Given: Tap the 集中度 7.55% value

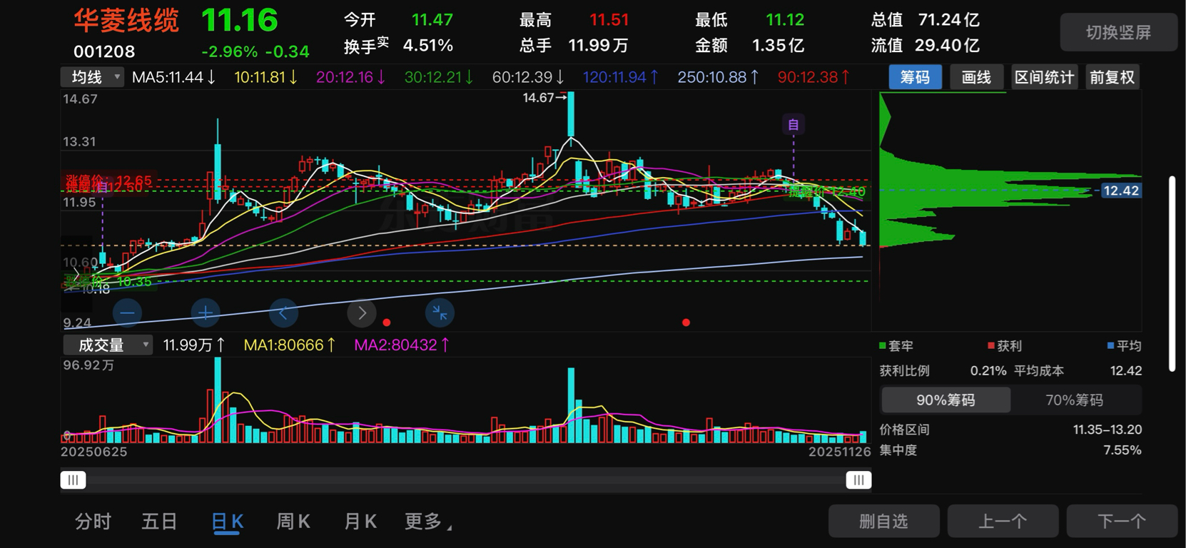Looking at the screenshot, I should click(1122, 450).
